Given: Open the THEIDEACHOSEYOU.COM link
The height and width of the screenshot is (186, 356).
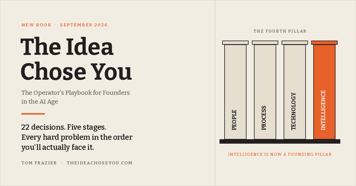Looking at the screenshot, I should click(100, 163).
